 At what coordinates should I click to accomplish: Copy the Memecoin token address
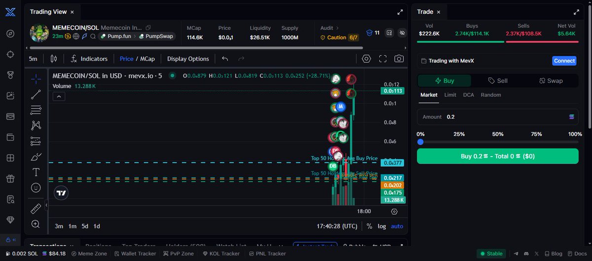click(x=148, y=28)
